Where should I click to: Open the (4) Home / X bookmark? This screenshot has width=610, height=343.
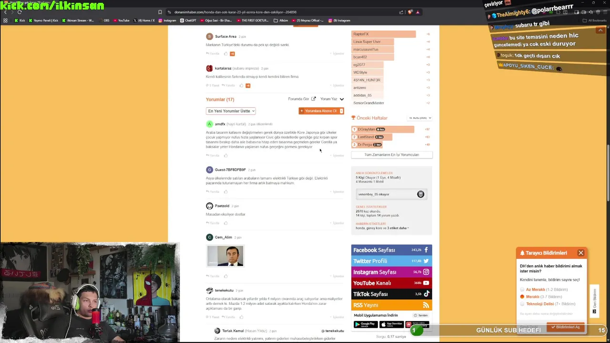144,20
